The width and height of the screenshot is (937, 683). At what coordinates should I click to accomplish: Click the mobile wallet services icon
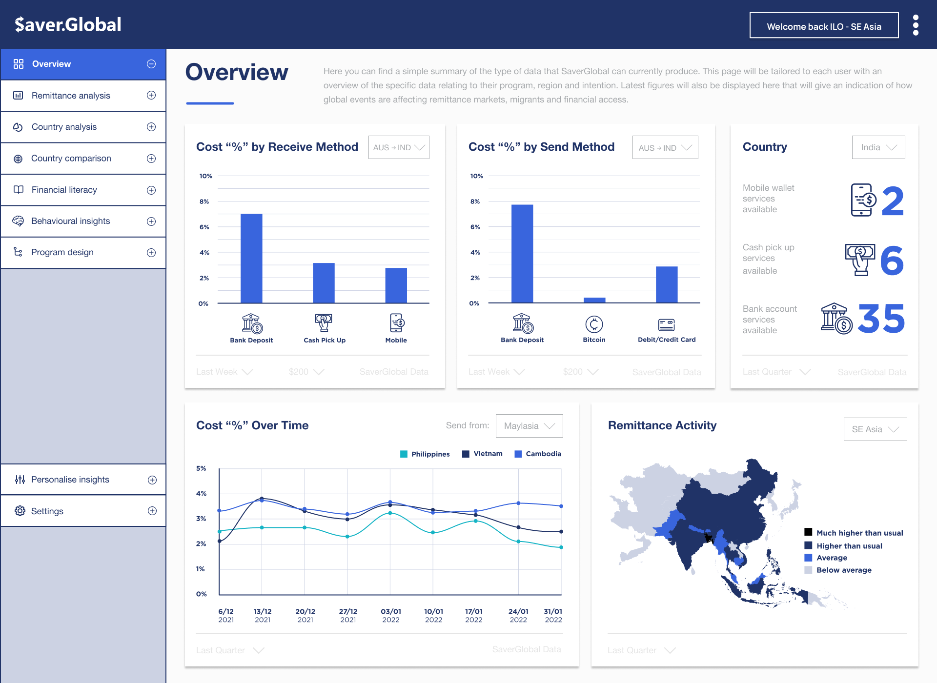[x=863, y=200]
